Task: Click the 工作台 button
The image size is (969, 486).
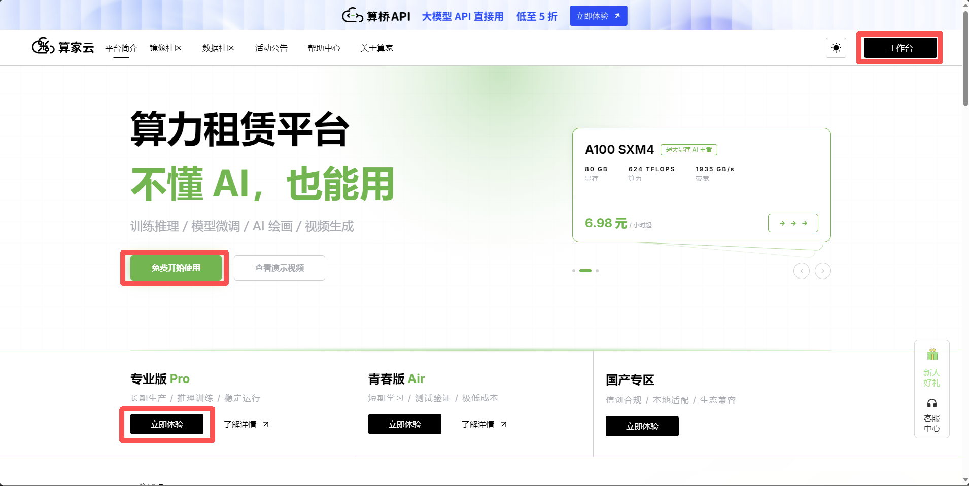Action: 901,48
